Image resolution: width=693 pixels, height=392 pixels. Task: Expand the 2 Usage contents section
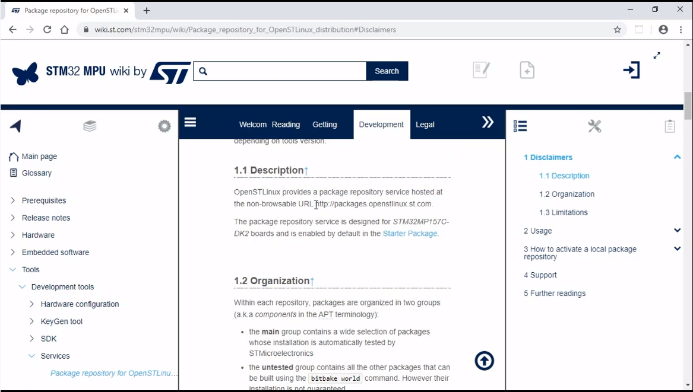pyautogui.click(x=677, y=230)
